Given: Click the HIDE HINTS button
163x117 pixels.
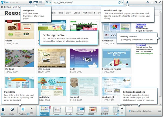Looking at the screenshot, I should tap(90, 29).
